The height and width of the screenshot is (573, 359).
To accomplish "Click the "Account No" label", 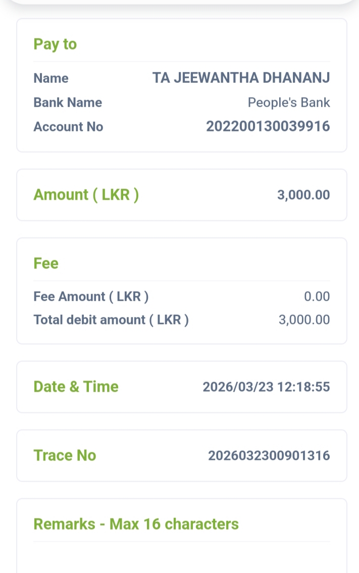I will [68, 127].
